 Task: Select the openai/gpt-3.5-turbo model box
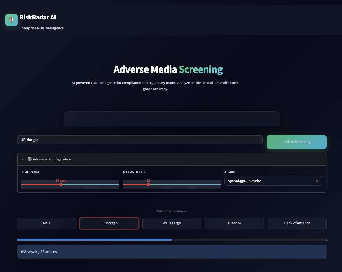[x=273, y=181]
